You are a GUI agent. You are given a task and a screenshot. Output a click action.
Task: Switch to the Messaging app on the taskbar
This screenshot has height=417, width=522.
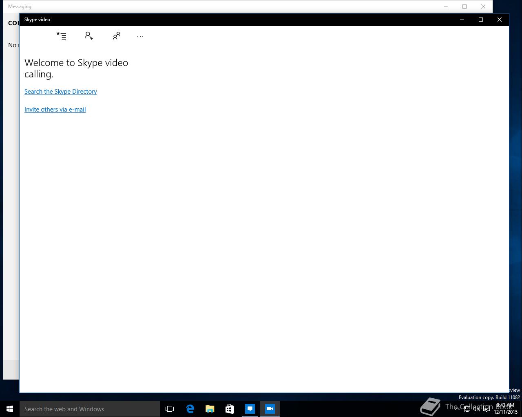click(250, 409)
